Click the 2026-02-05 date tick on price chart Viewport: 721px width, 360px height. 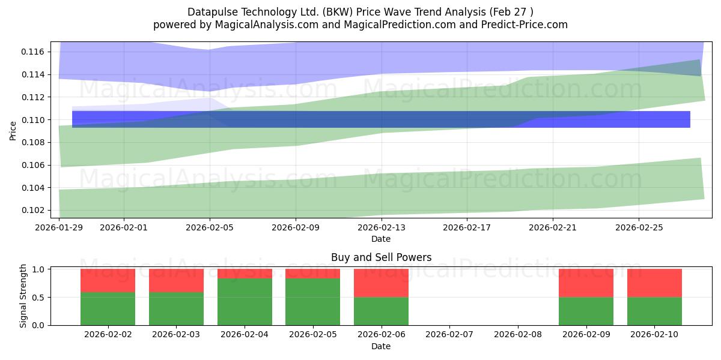pyautogui.click(x=210, y=228)
